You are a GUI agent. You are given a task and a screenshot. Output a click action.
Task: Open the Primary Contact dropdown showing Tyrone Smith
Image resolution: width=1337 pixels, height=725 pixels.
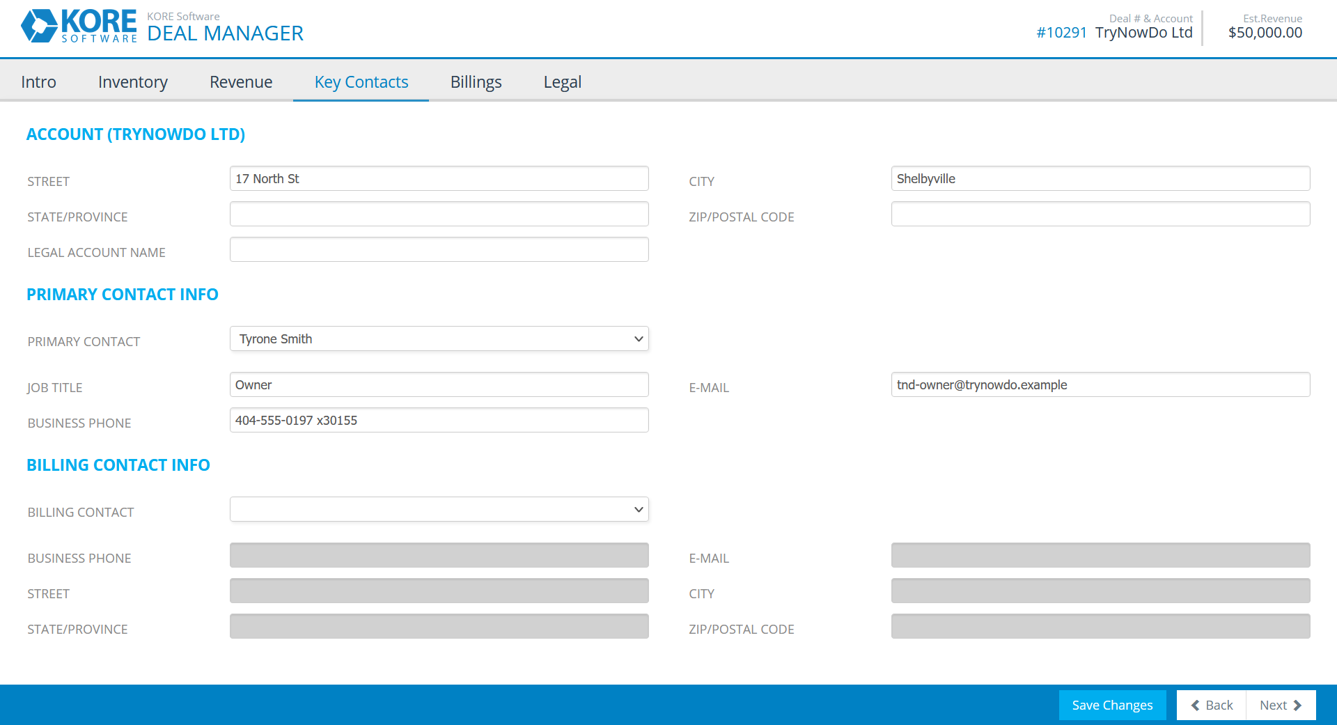pos(439,338)
